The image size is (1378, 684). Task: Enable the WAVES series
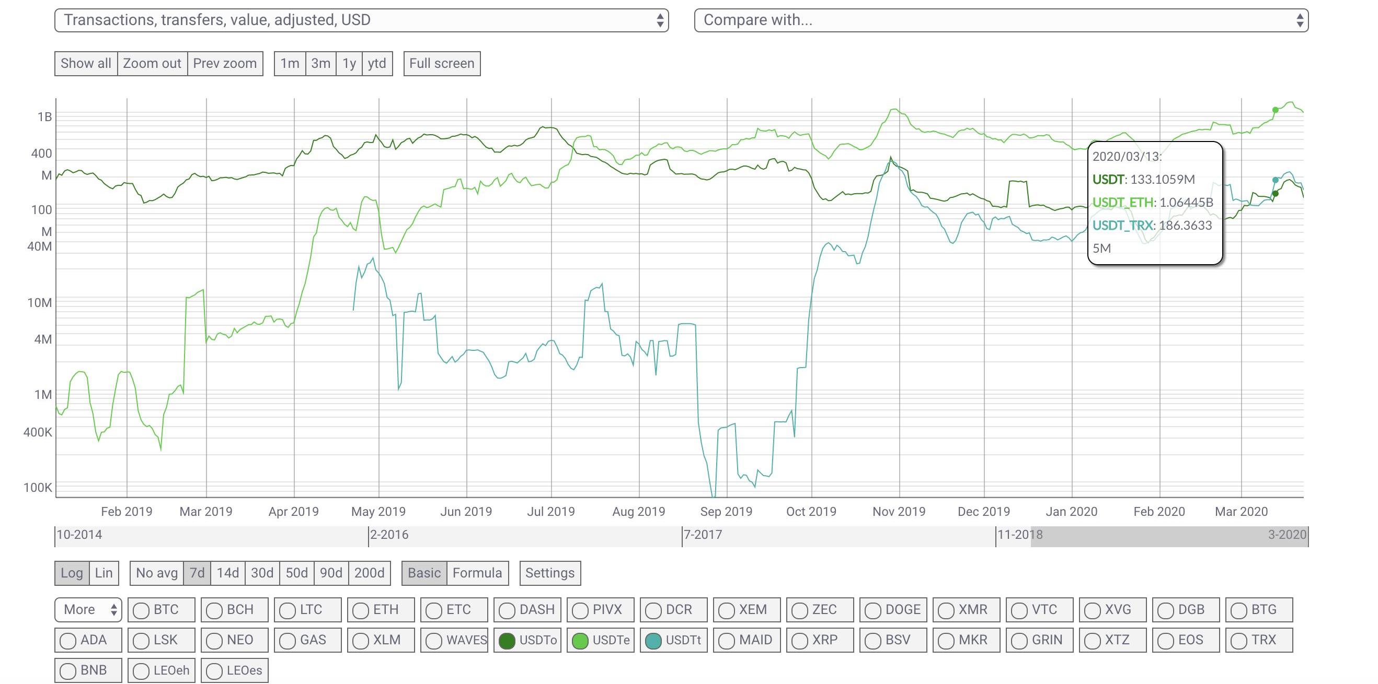[454, 640]
